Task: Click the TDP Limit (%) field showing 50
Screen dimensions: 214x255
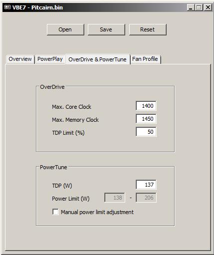Action: pos(146,132)
